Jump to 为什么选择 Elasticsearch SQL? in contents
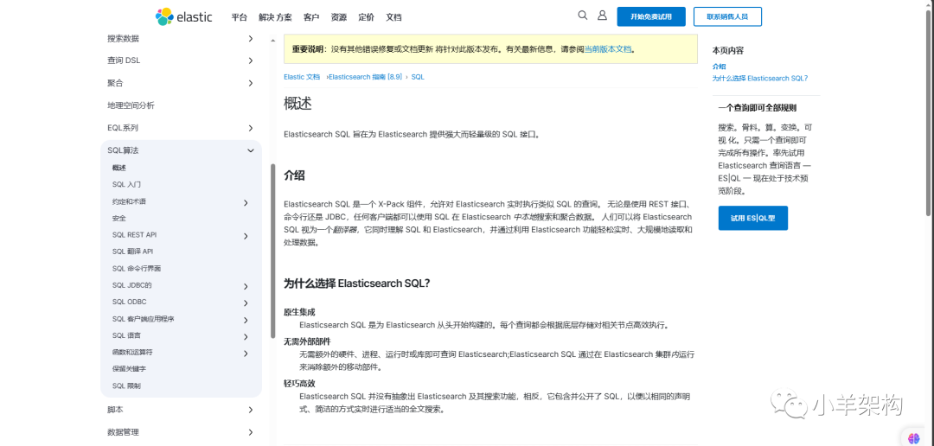 760,78
